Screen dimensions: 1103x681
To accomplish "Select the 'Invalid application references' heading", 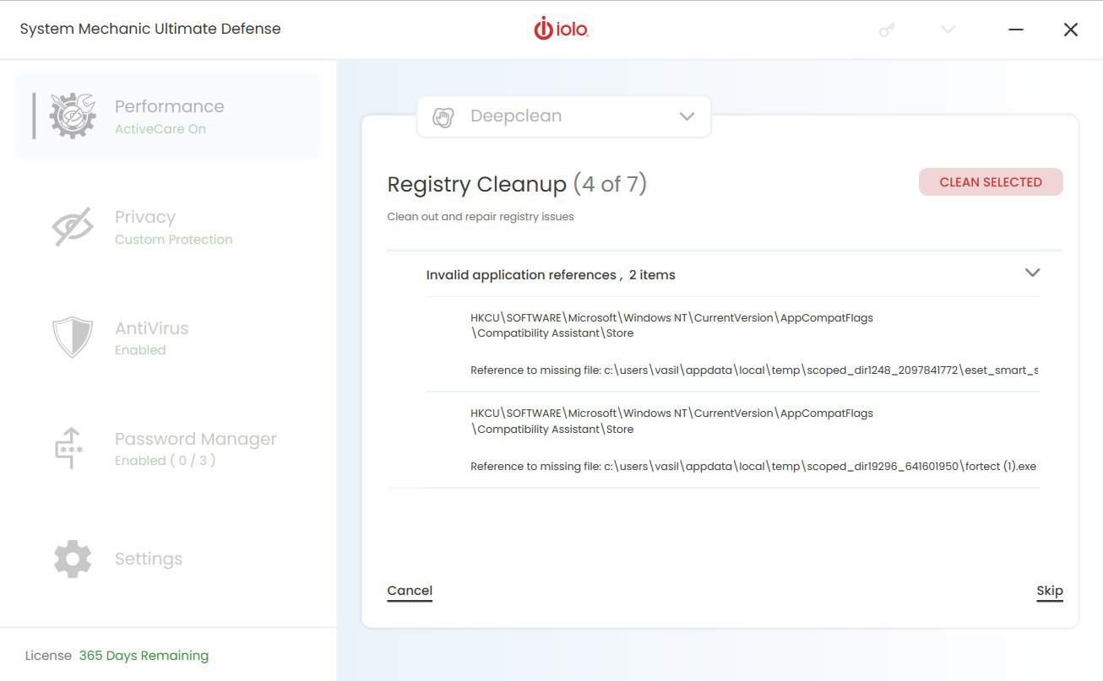I will coord(551,275).
